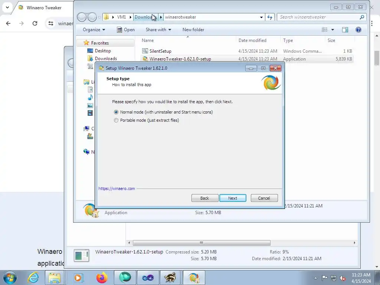
Task: Click the SilentSetup file icon
Action: pos(145,51)
